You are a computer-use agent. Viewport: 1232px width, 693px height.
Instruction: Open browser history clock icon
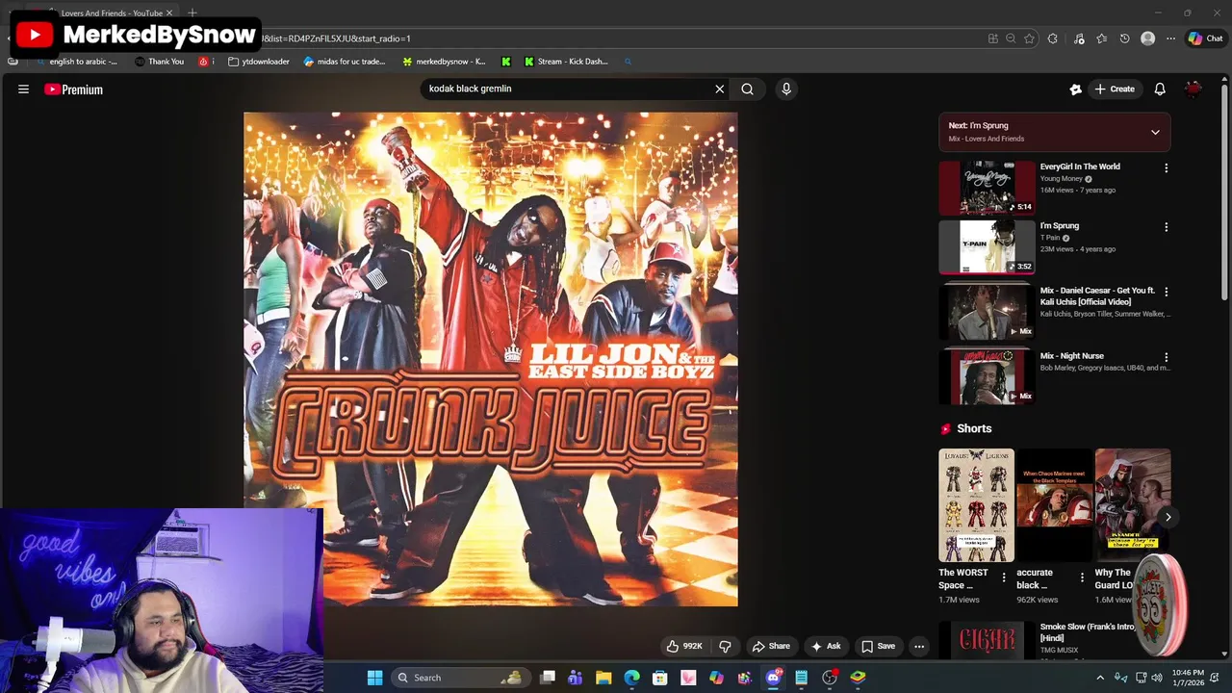1124,38
